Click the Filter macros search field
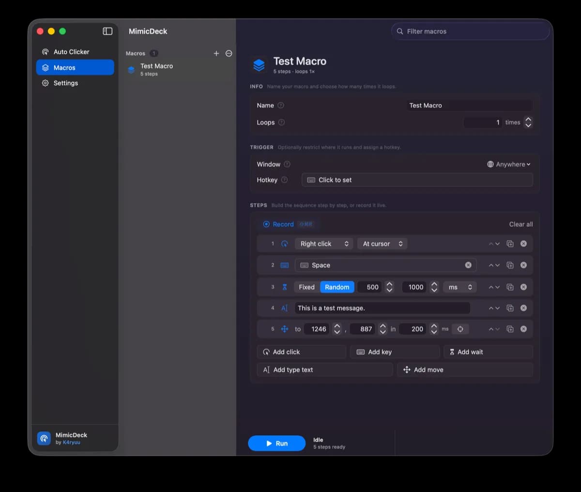This screenshot has height=492, width=581. click(x=470, y=31)
